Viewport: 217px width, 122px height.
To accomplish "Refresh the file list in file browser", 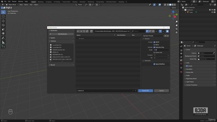I will (87, 31).
